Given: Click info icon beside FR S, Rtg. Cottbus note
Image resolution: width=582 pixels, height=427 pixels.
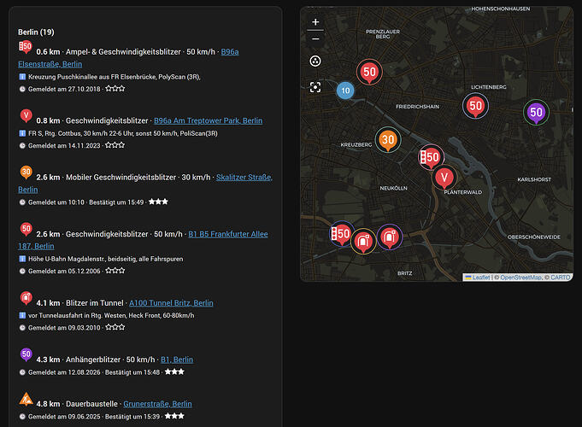Looking at the screenshot, I should 22,133.
